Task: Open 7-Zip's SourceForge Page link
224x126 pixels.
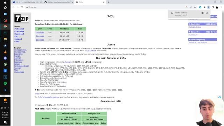Action: coord(49,97)
